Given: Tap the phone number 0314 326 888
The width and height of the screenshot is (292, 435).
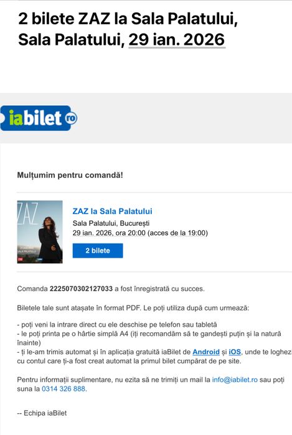Looking at the screenshot, I should [x=64, y=389].
